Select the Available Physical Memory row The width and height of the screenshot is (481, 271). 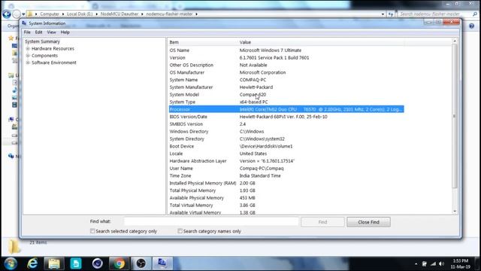pyautogui.click(x=286, y=197)
